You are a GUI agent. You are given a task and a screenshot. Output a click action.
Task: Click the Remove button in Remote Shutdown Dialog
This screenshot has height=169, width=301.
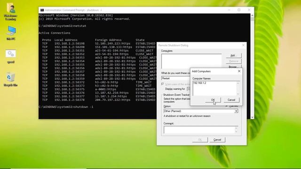tap(234, 61)
